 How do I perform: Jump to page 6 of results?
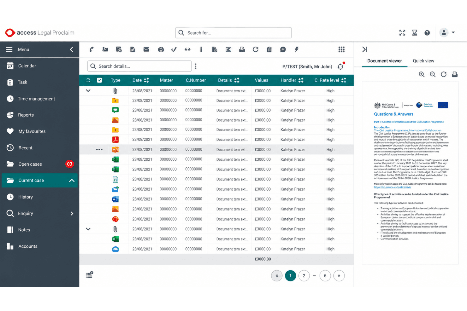click(x=325, y=276)
